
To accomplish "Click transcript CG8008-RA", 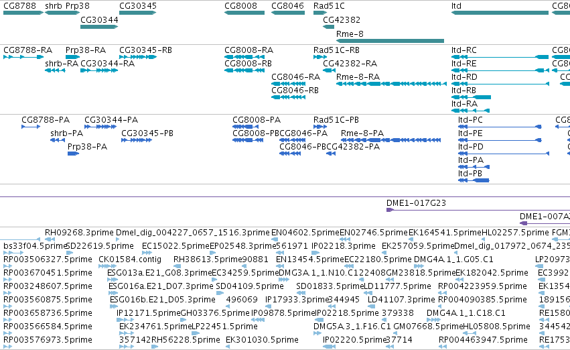I will [x=244, y=57].
